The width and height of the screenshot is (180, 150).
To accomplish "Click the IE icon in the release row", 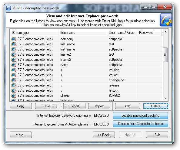I will tap(14, 85).
